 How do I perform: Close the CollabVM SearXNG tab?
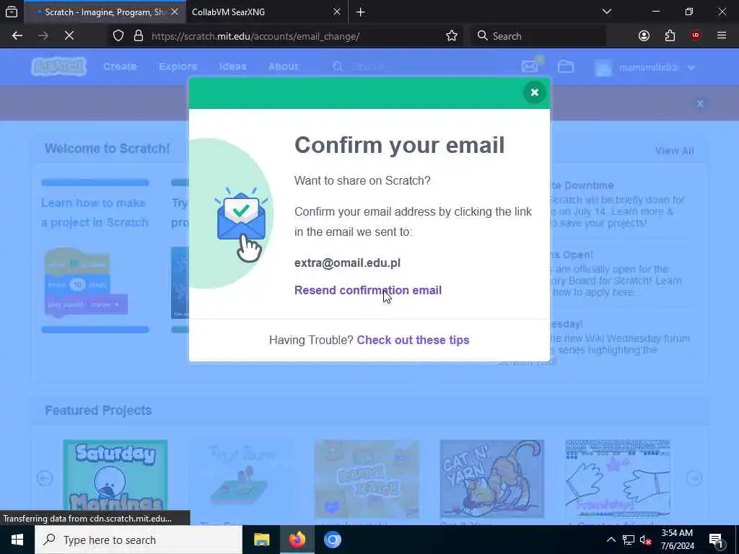point(336,12)
